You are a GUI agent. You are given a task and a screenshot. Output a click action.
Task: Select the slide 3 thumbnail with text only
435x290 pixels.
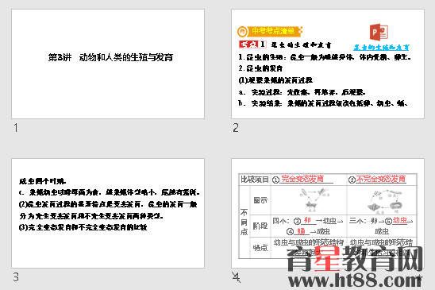(x=108, y=214)
